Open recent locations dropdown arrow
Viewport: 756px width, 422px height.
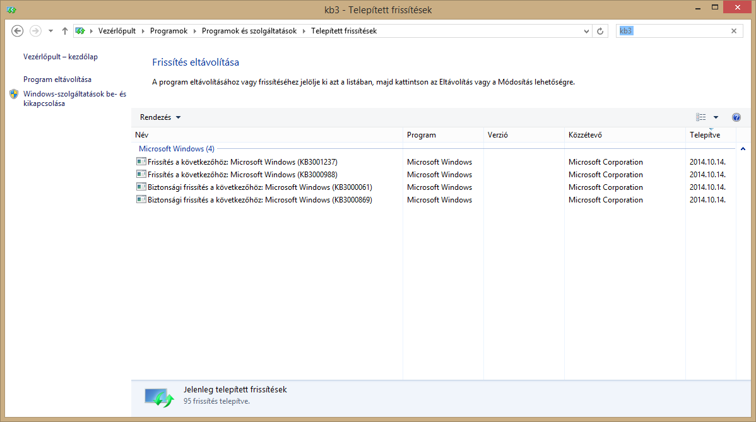50,31
